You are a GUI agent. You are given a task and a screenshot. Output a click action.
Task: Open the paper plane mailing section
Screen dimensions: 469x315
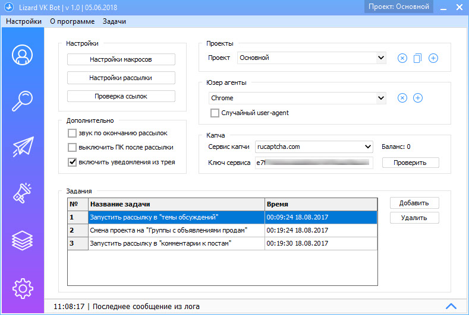pyautogui.click(x=22, y=148)
